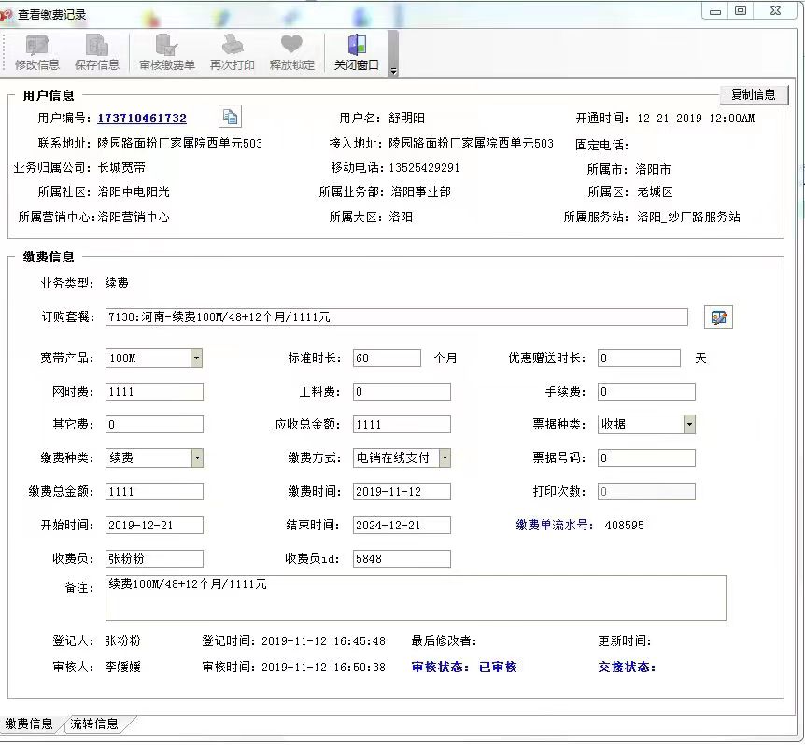Click the 修改信息 toolbar icon
This screenshot has width=805, height=745.
point(37,46)
